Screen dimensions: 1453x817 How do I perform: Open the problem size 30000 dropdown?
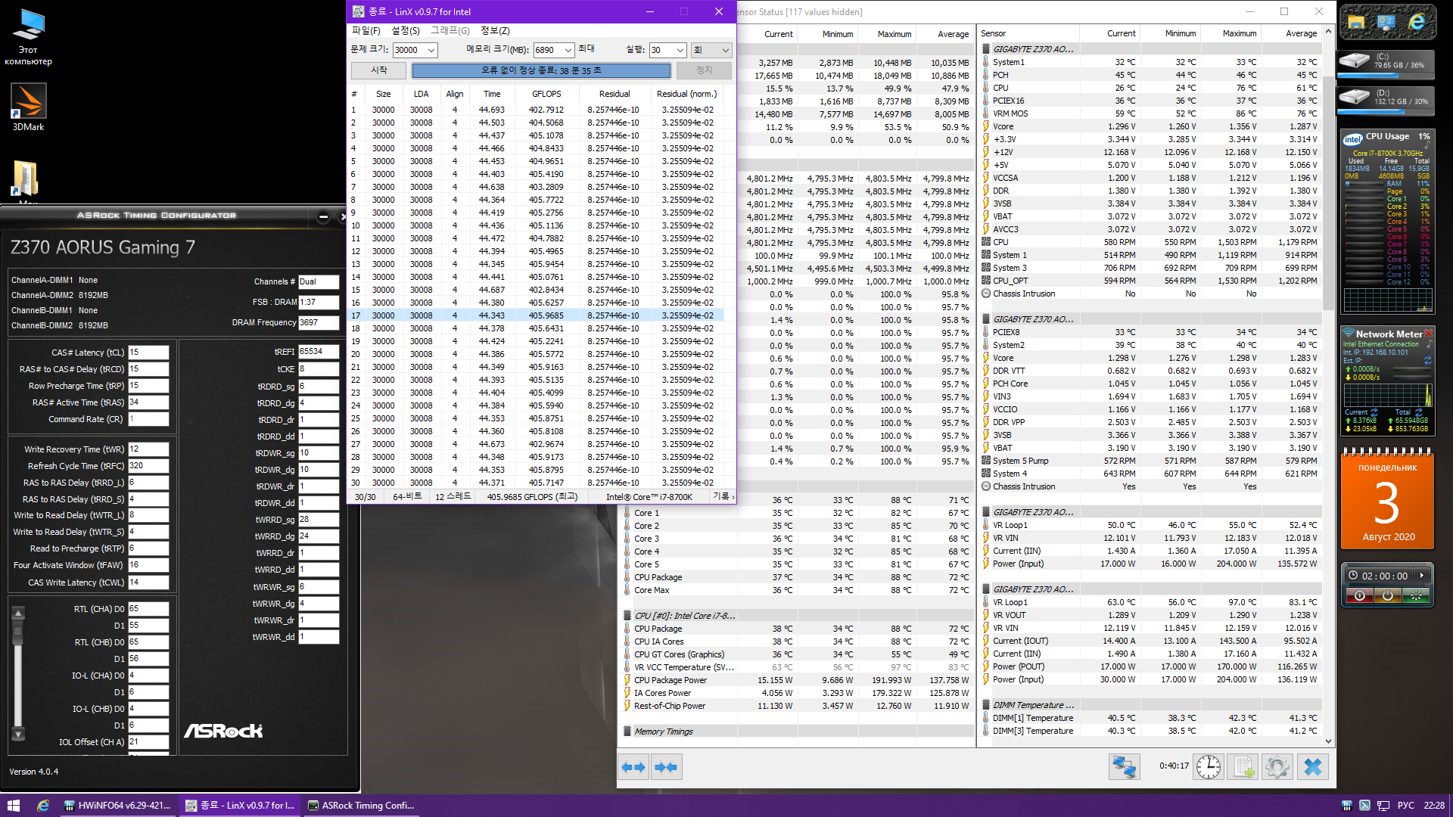[431, 51]
